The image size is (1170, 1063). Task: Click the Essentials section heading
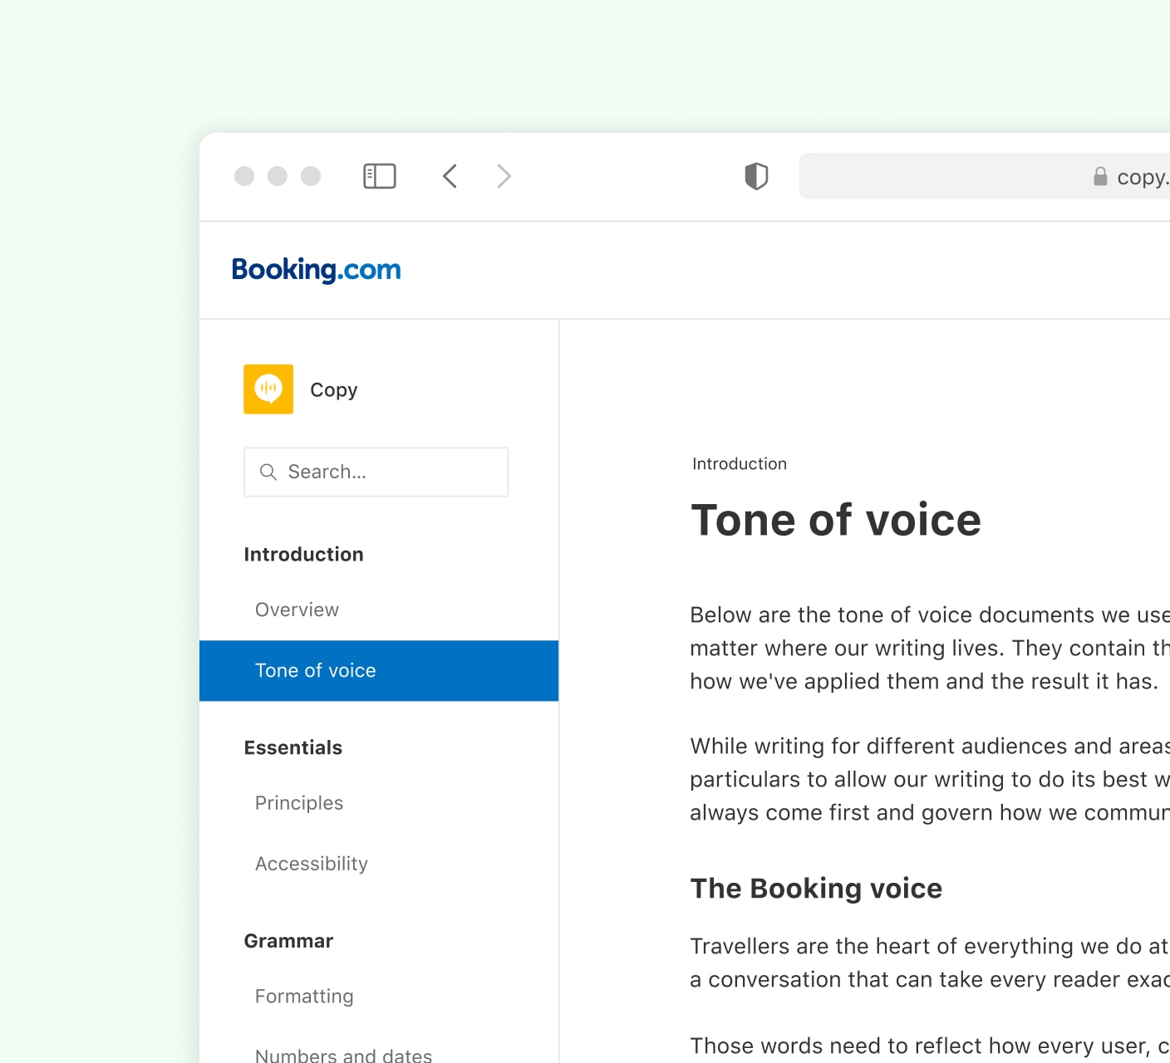pos(293,747)
